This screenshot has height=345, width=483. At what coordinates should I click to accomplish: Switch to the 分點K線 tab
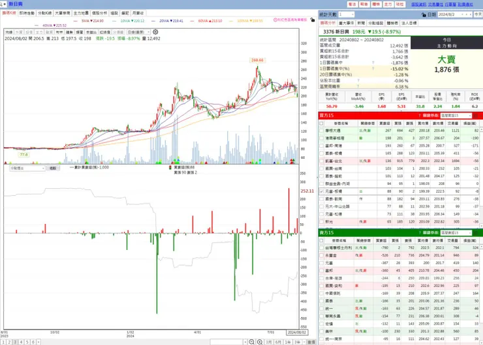(44, 13)
